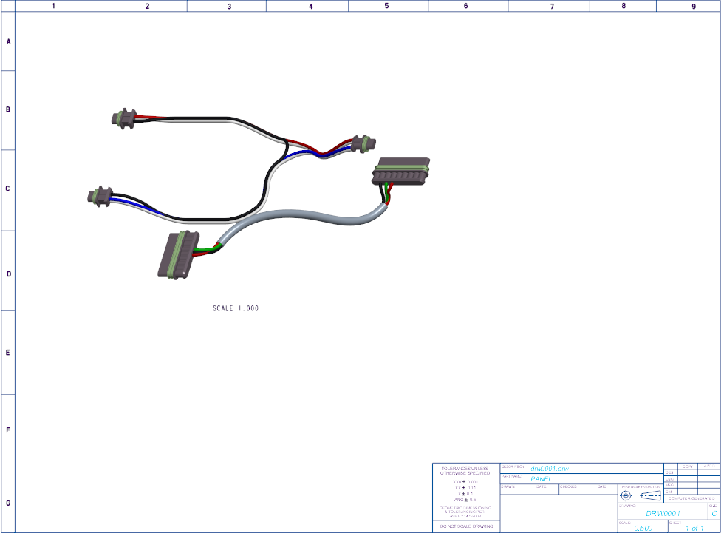The image size is (721, 533).
Task: Click zone column header "2"
Action: click(x=147, y=6)
